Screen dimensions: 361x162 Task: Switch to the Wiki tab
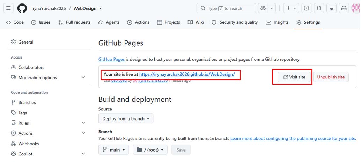tap(196, 22)
